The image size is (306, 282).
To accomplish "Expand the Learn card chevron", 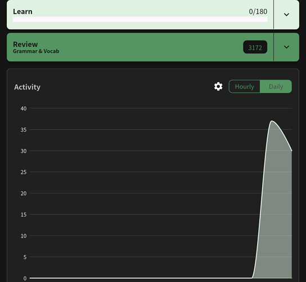I will click(286, 15).
